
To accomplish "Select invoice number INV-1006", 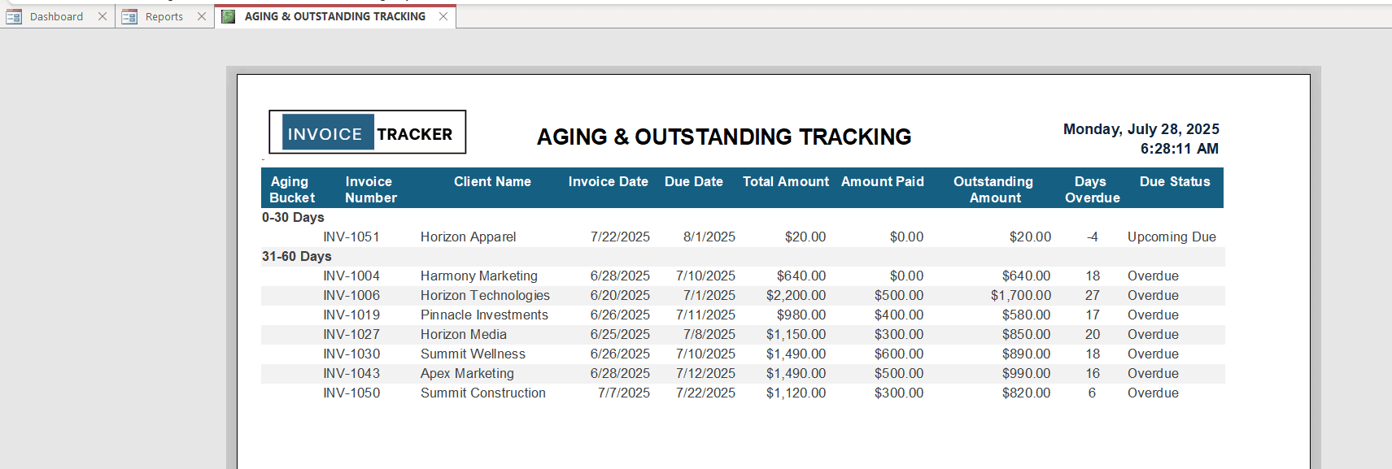I will pos(351,295).
